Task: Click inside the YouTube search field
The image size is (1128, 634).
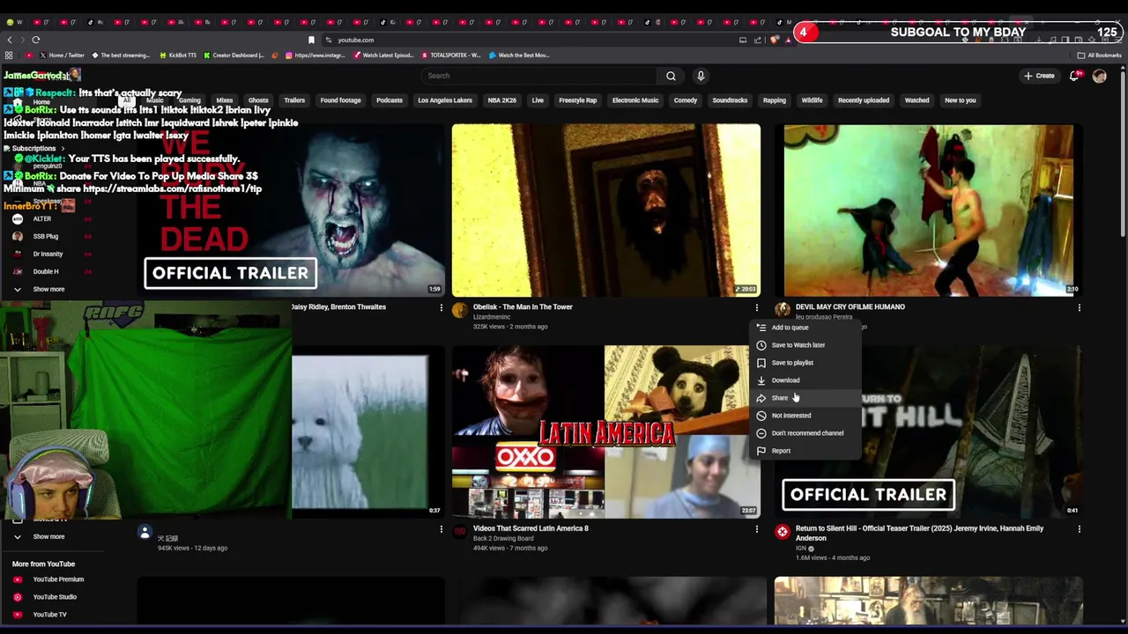Action: coord(539,76)
